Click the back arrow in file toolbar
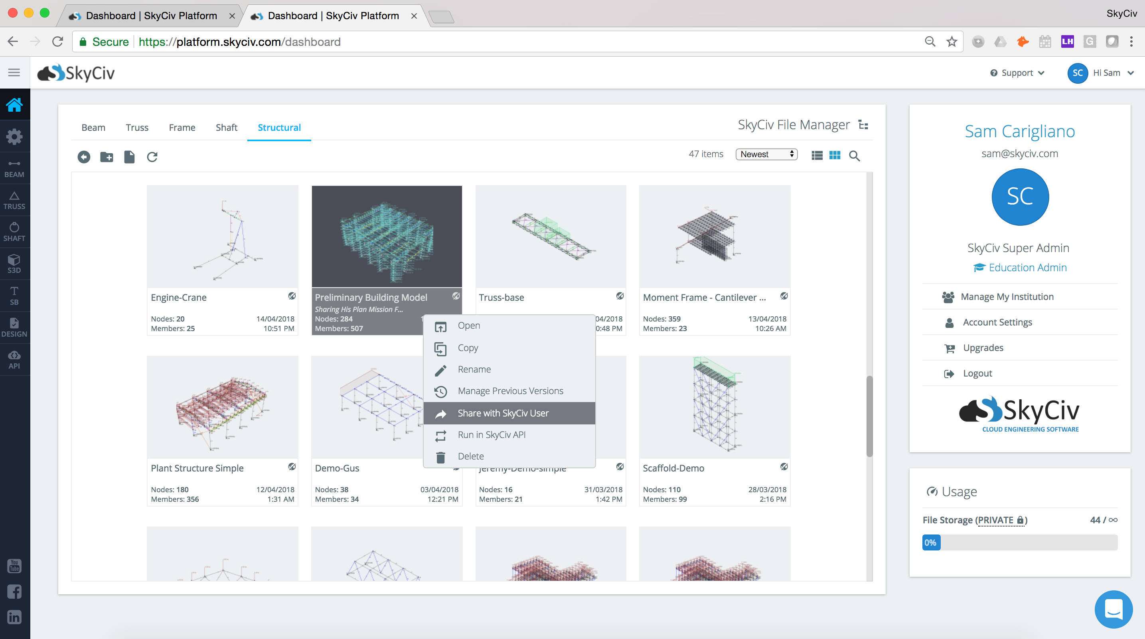 pos(83,156)
